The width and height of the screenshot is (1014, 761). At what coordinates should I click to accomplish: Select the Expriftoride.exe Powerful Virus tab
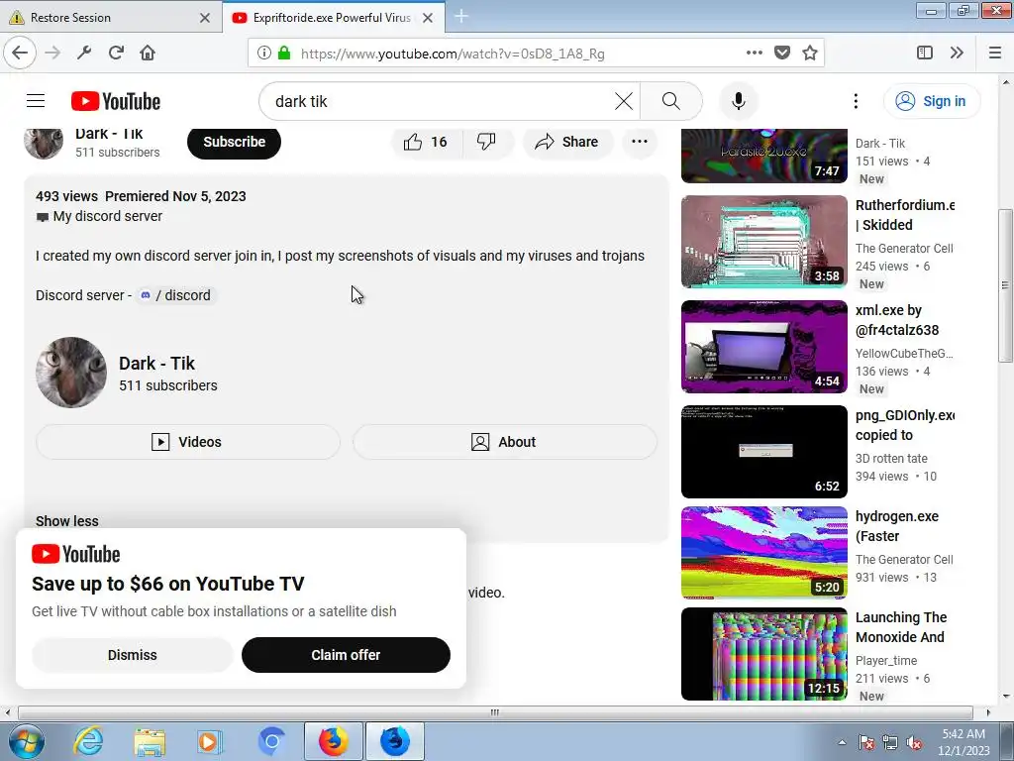tap(331, 18)
